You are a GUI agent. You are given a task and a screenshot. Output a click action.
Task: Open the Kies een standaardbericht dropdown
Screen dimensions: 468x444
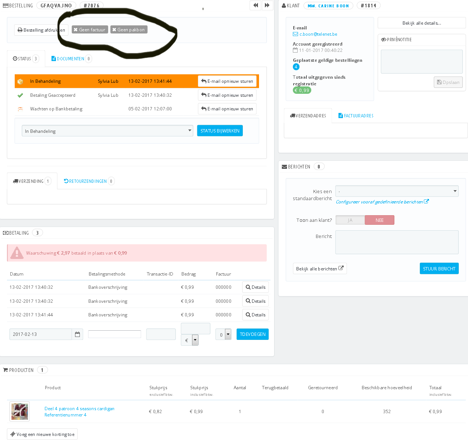point(397,191)
